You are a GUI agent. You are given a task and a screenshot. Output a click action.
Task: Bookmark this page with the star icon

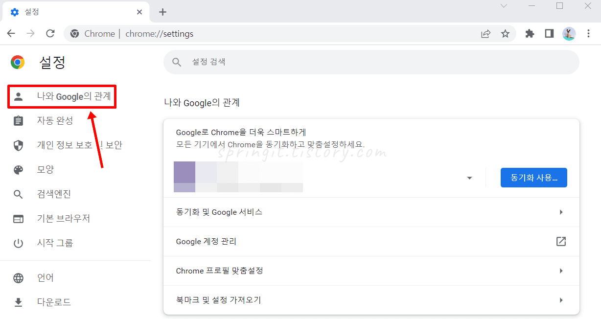pyautogui.click(x=505, y=34)
